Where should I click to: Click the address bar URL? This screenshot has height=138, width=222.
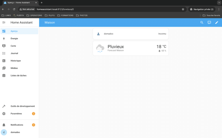click(55, 9)
